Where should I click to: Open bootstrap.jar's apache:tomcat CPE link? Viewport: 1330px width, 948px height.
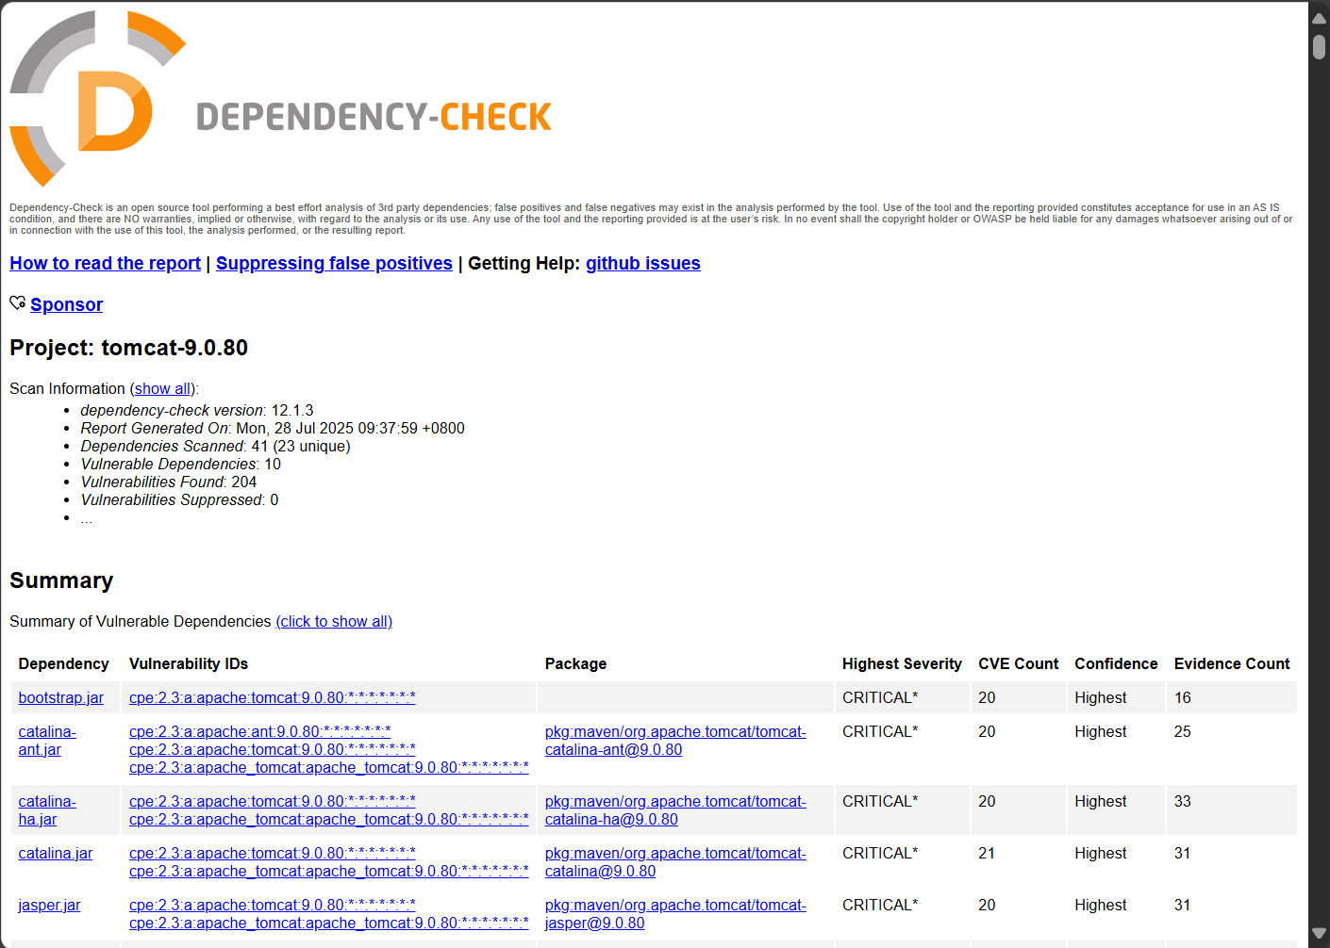(x=273, y=697)
